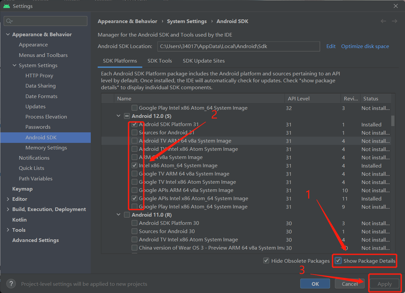Toggle Show Package Details checkbox
This screenshot has height=293, width=405.
[x=338, y=261]
